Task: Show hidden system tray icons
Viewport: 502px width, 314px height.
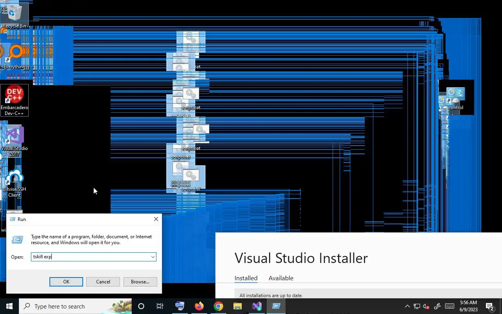Action: [x=407, y=306]
